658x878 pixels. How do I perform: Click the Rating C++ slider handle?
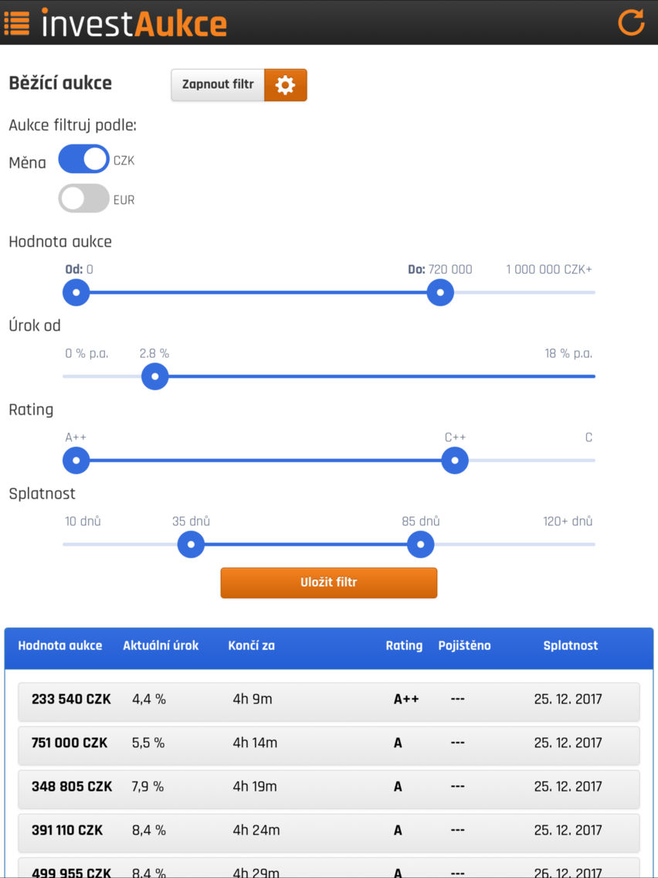pyautogui.click(x=455, y=461)
